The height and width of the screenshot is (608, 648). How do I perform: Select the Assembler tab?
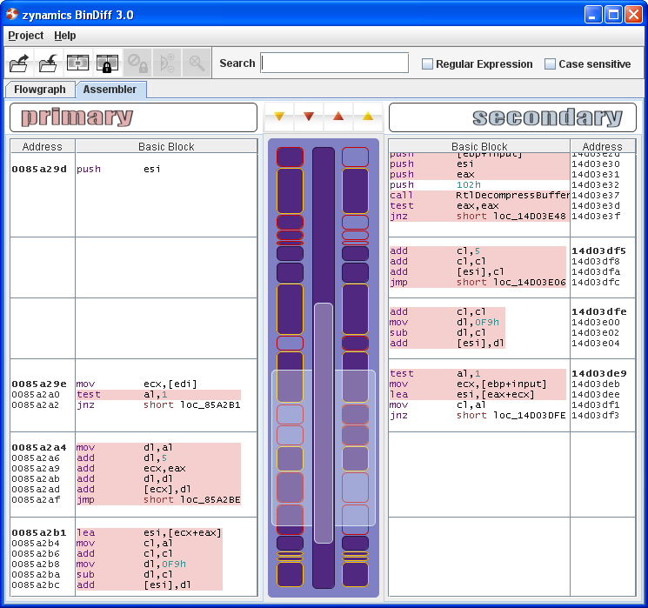click(x=110, y=90)
